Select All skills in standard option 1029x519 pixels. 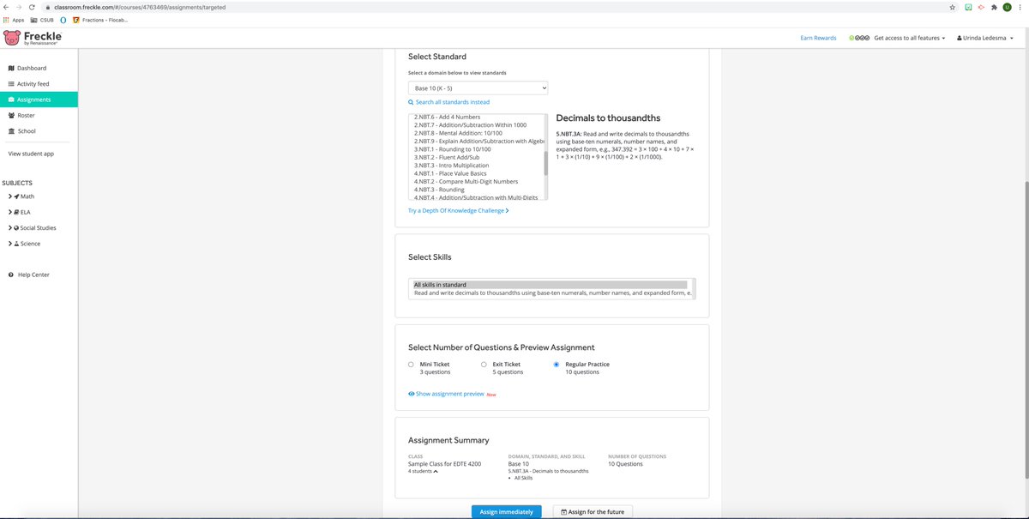550,285
